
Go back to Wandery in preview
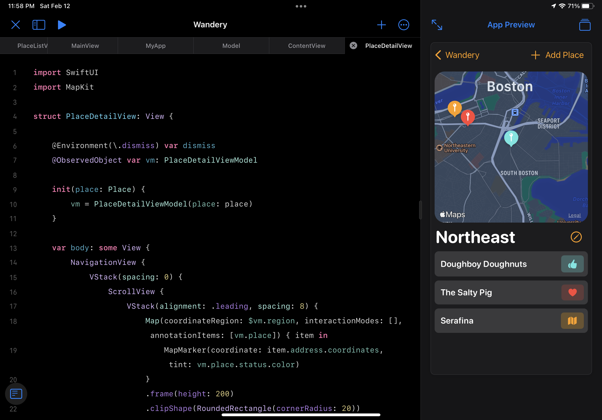coord(457,55)
